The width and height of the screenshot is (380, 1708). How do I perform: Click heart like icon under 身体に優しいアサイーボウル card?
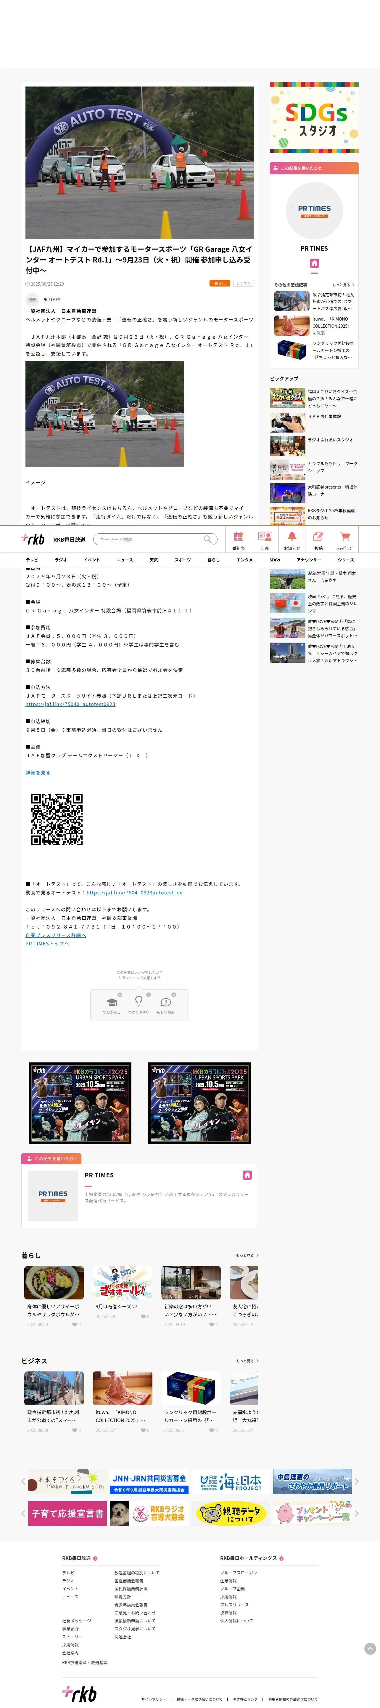75,1324
